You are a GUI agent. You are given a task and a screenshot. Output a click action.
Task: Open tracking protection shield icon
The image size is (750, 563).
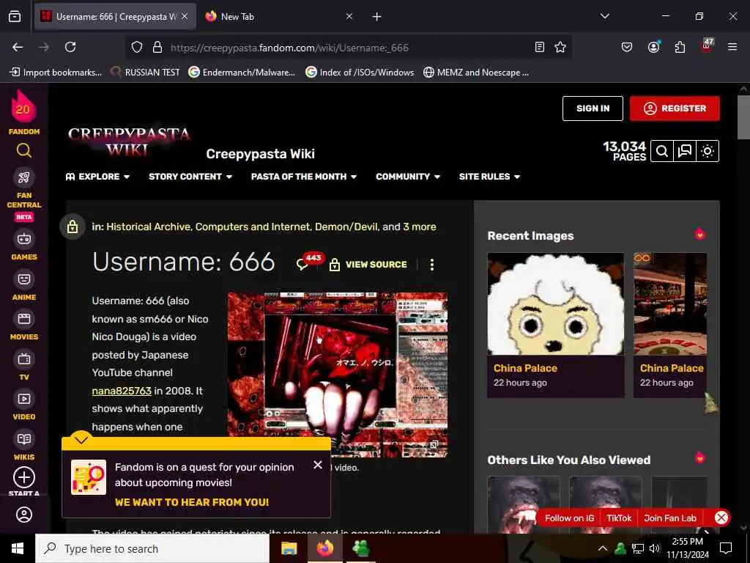point(137,47)
